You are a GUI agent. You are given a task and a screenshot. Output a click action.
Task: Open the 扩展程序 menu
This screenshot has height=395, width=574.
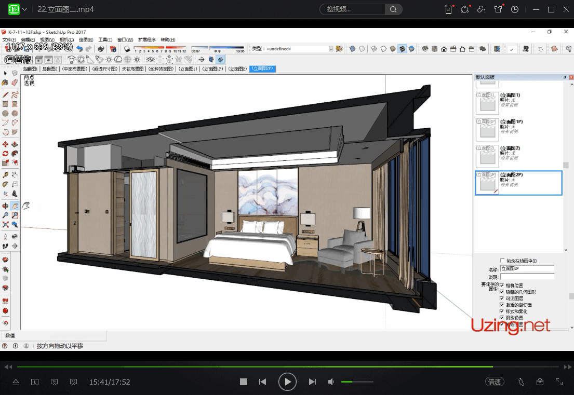(x=147, y=39)
